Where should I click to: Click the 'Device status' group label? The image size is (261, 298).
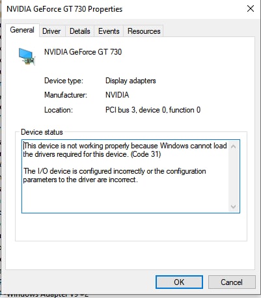[42, 132]
